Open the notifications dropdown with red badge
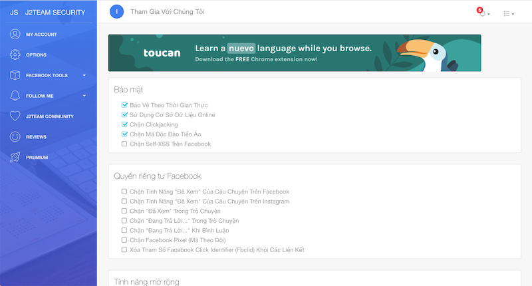This screenshot has height=286, width=532. tap(483, 13)
